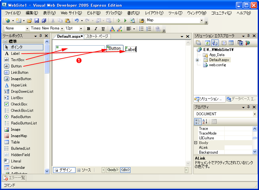Click the Refresh icon in Solution Explorer
This screenshot has height=190, width=259.
(x=208, y=43)
